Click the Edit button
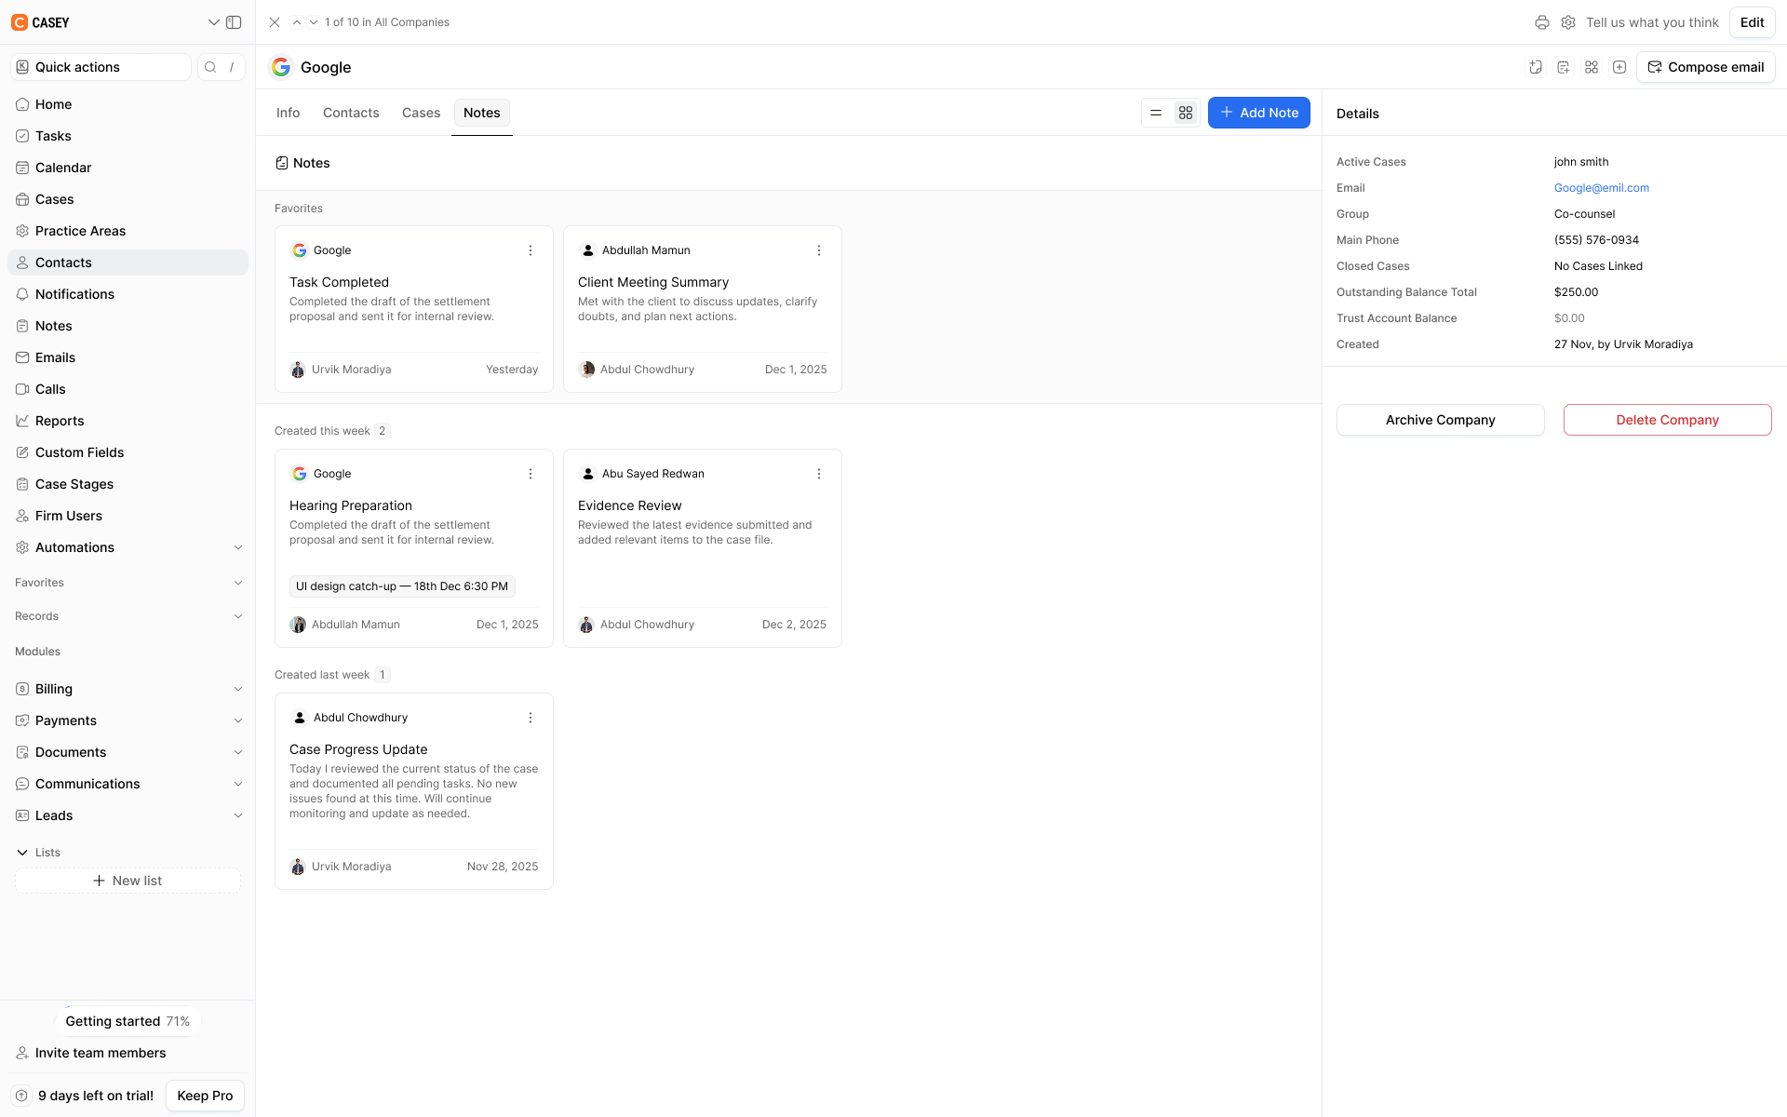The width and height of the screenshot is (1787, 1117). (x=1753, y=22)
